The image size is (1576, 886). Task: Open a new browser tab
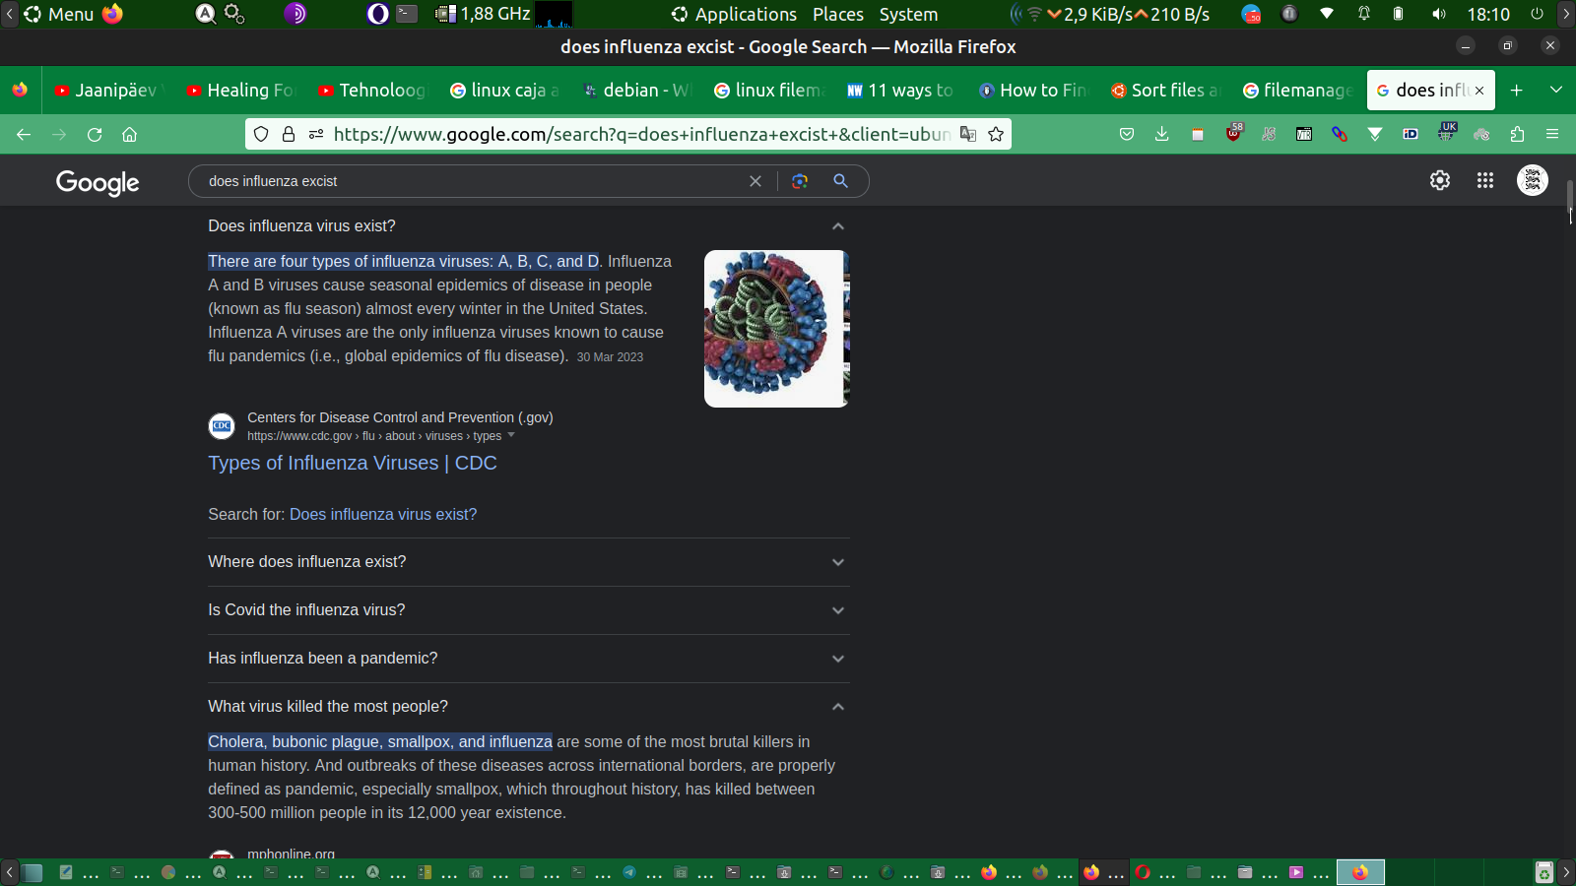coord(1517,90)
